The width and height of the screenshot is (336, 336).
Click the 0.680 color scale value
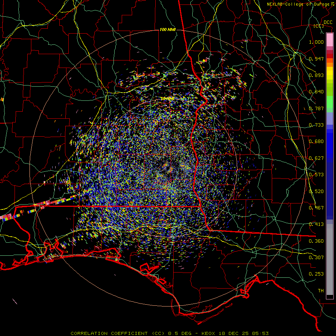(316, 141)
